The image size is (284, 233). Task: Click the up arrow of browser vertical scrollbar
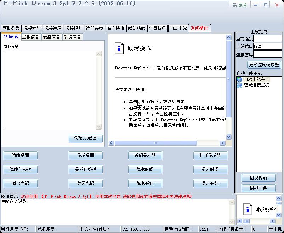coord(229,37)
